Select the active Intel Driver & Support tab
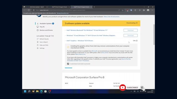This screenshot has height=99, width=177. coord(82,7)
